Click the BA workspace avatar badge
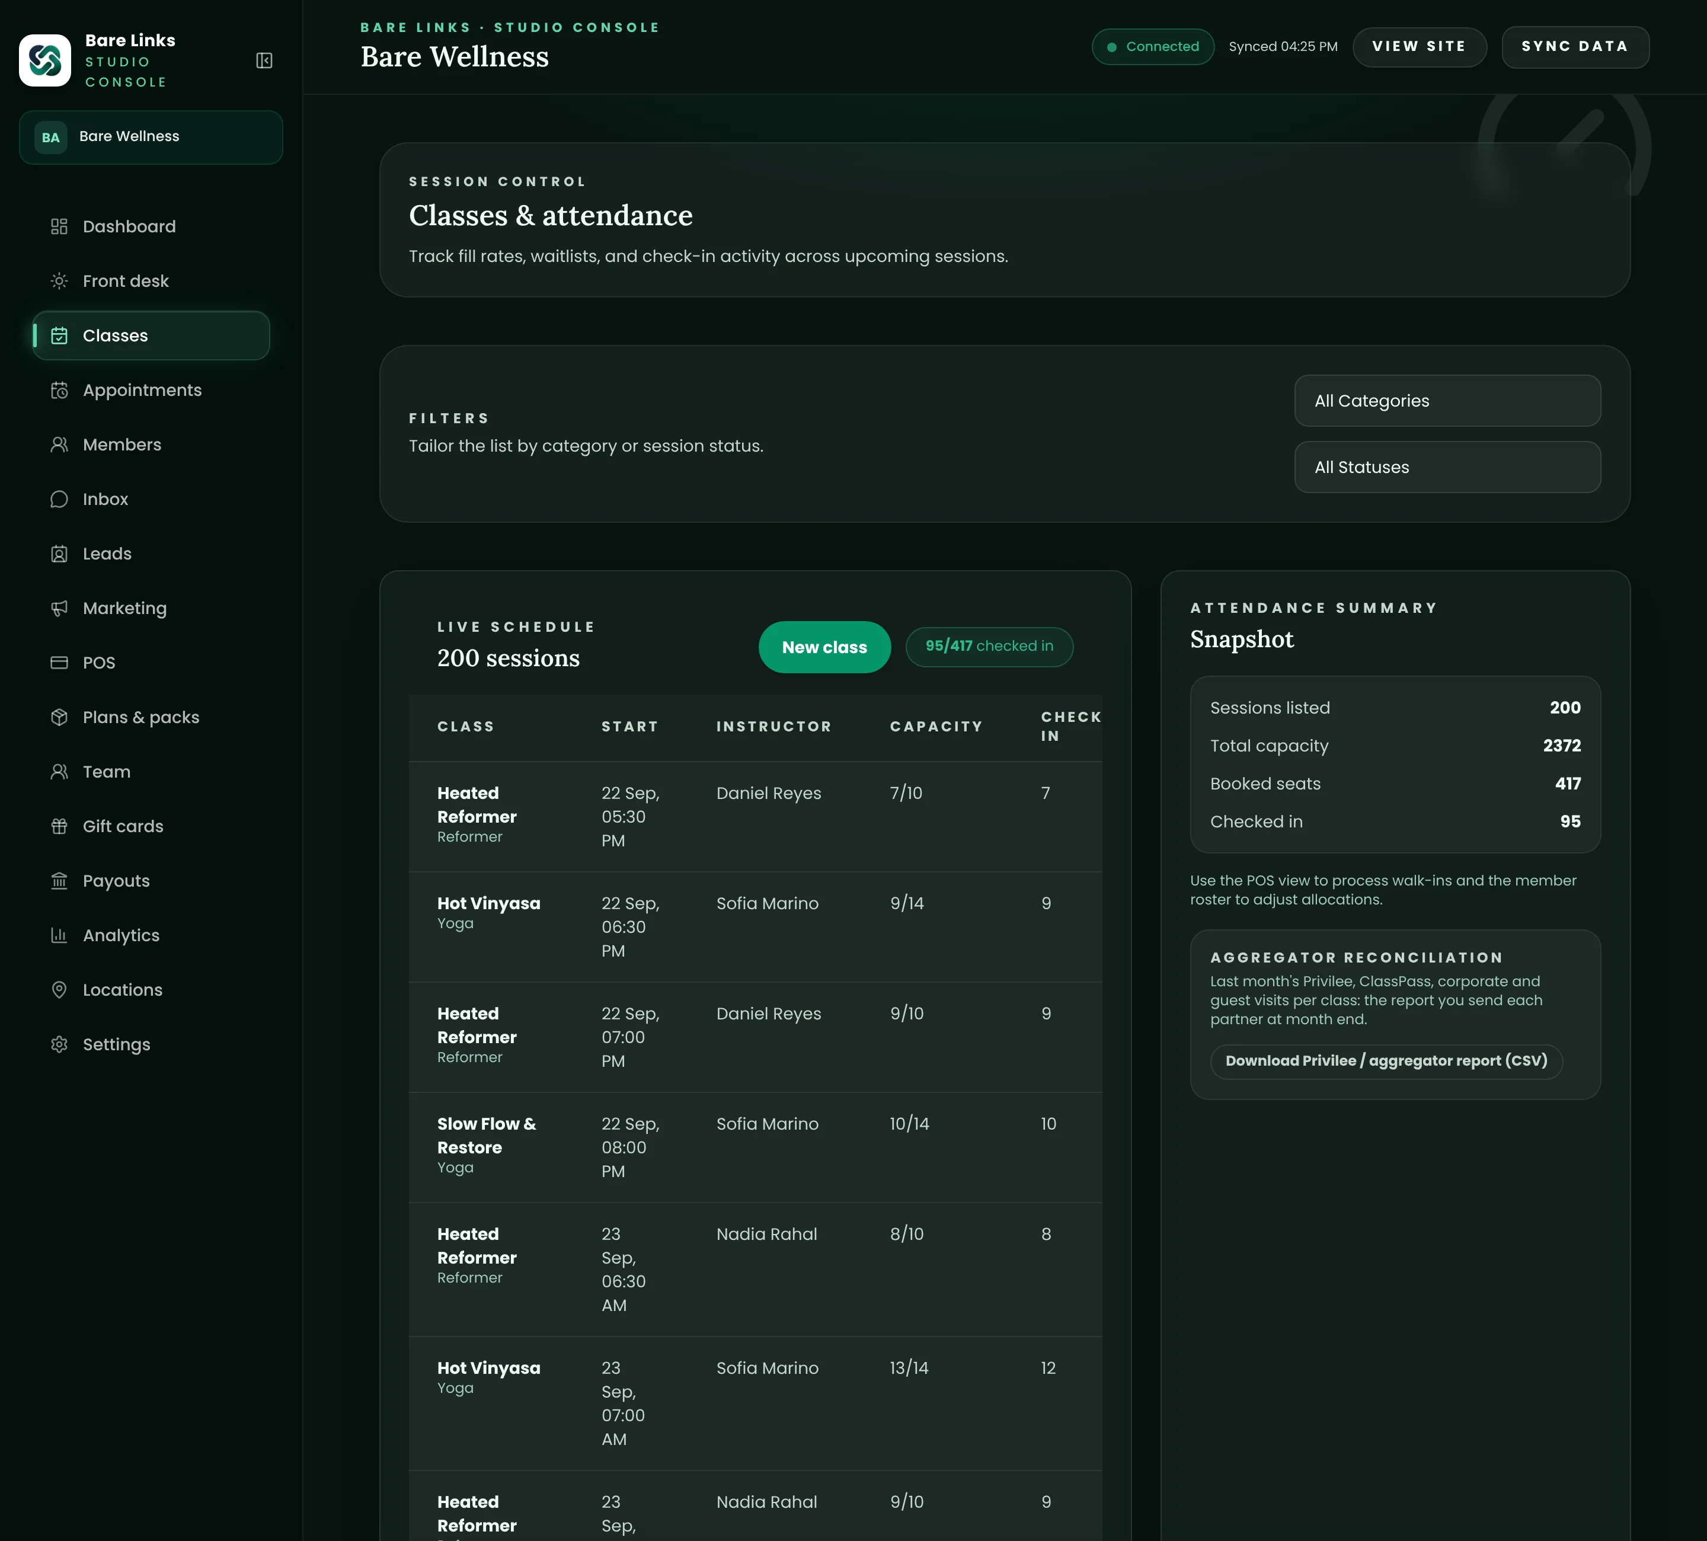This screenshot has height=1541, width=1707. (x=51, y=137)
